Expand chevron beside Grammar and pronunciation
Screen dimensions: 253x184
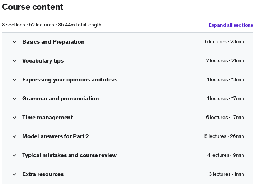pos(14,99)
